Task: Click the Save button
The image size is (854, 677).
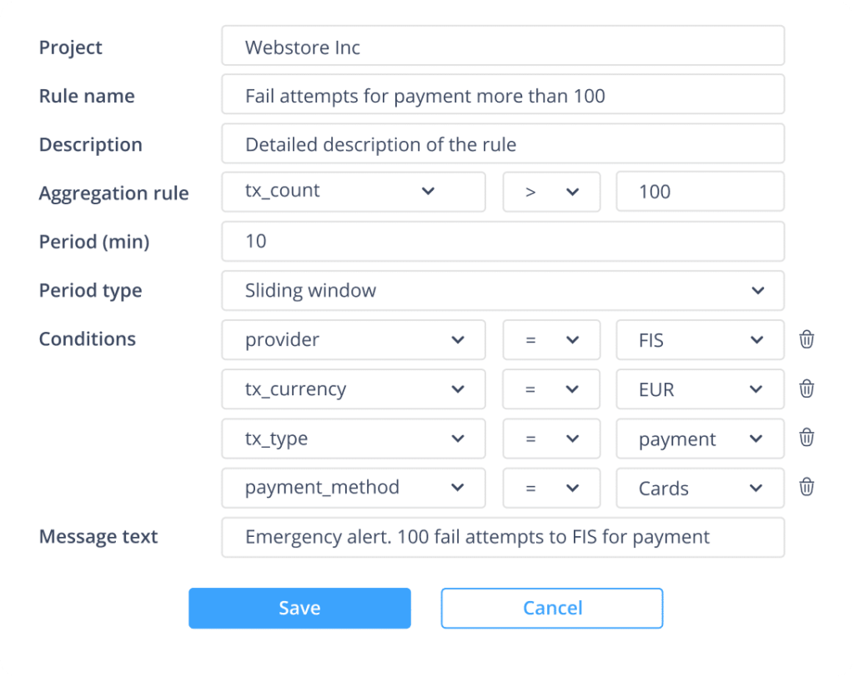Action: tap(299, 608)
